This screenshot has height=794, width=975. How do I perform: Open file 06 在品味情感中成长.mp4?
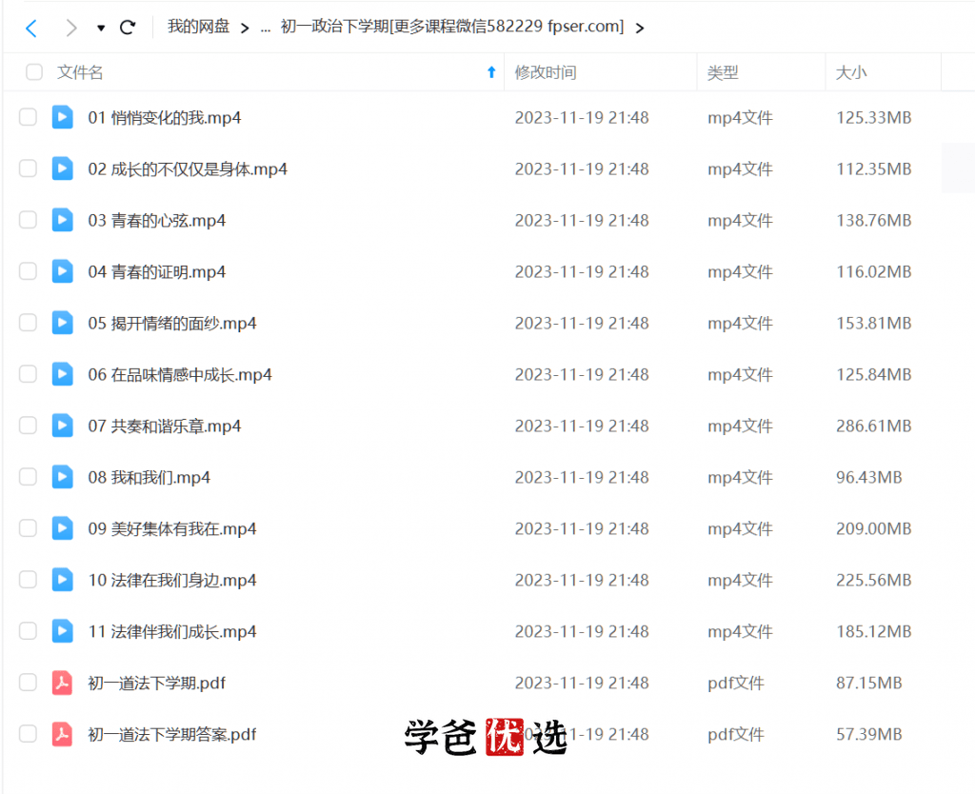[180, 375]
